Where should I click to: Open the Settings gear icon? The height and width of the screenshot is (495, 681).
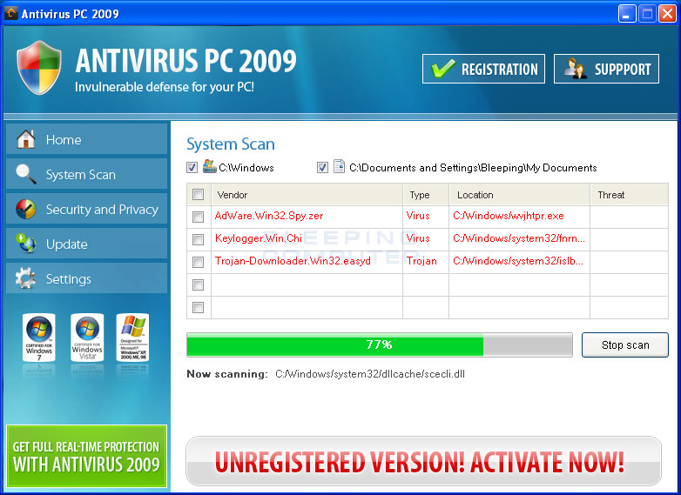click(25, 278)
